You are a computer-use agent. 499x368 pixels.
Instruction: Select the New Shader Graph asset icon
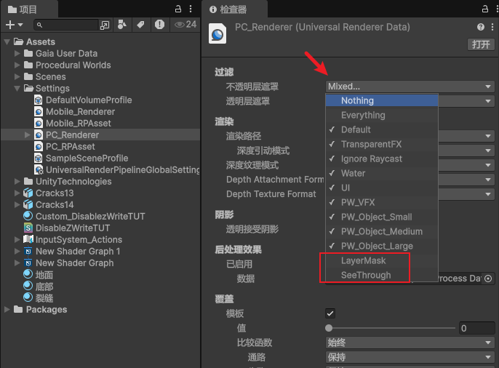click(28, 263)
